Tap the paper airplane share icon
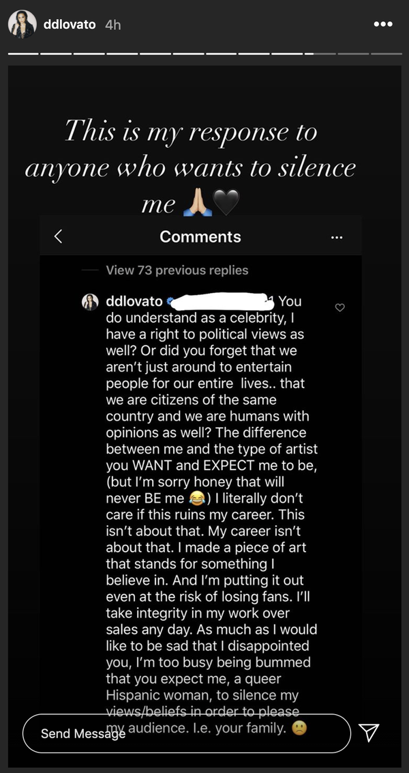The height and width of the screenshot is (773, 409). point(369,733)
